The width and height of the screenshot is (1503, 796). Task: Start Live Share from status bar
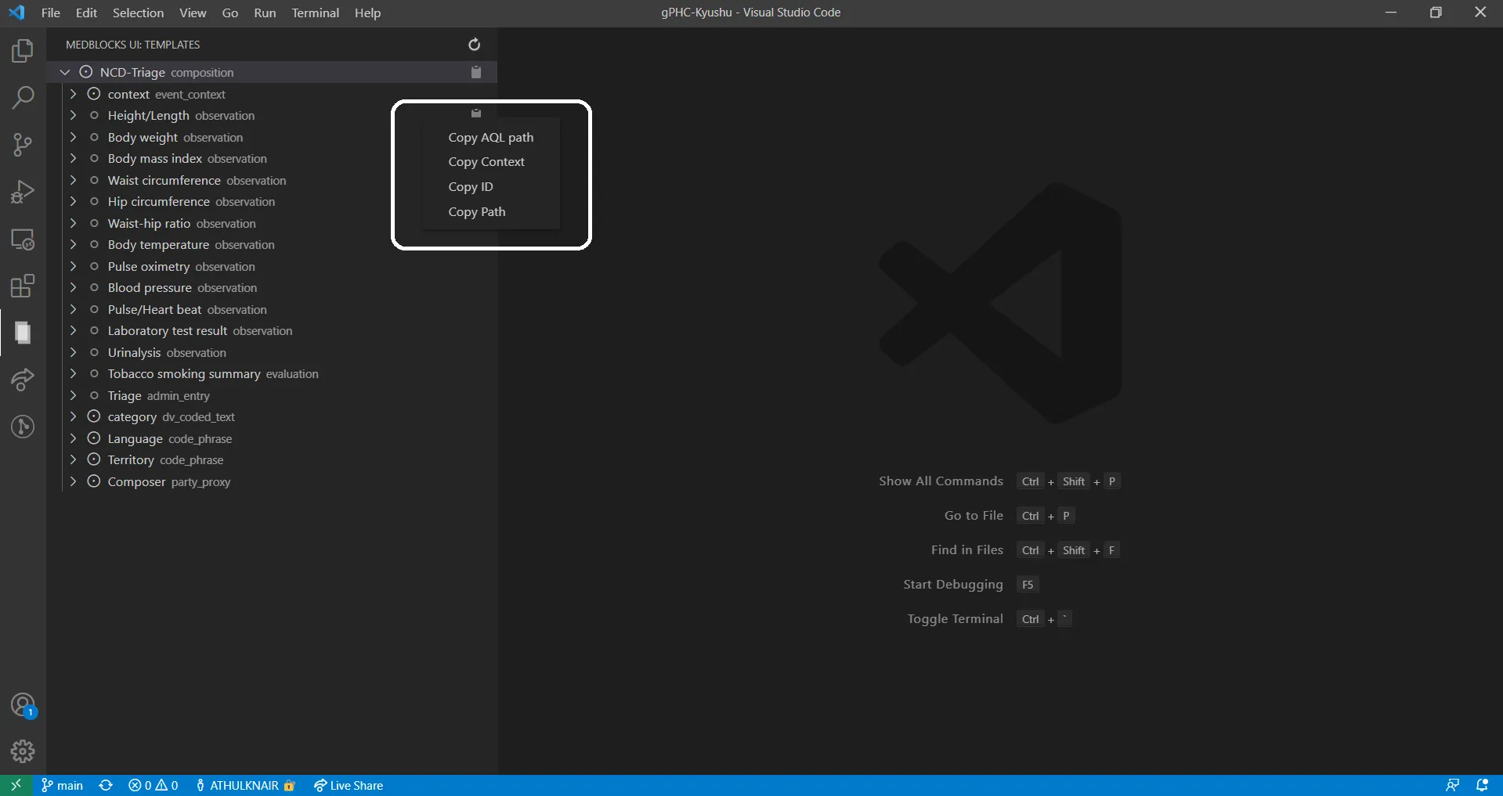349,785
